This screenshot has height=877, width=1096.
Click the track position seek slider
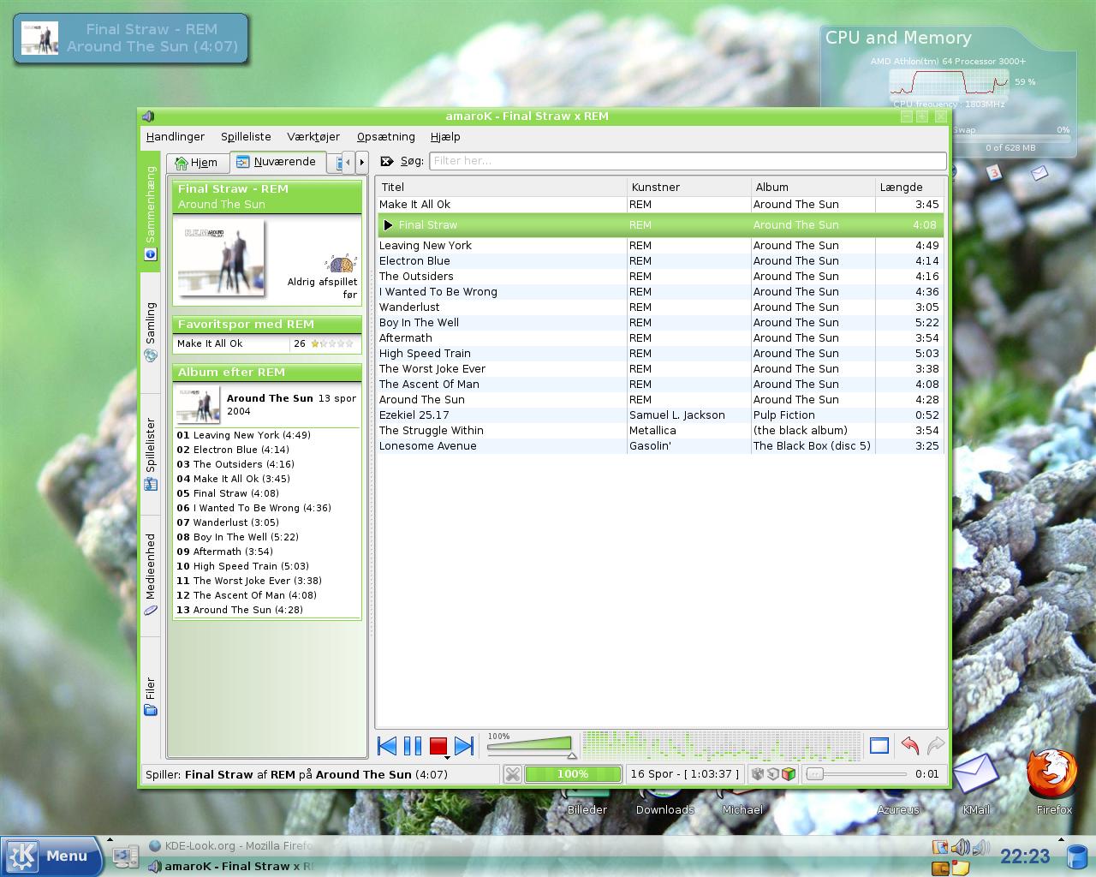click(856, 774)
